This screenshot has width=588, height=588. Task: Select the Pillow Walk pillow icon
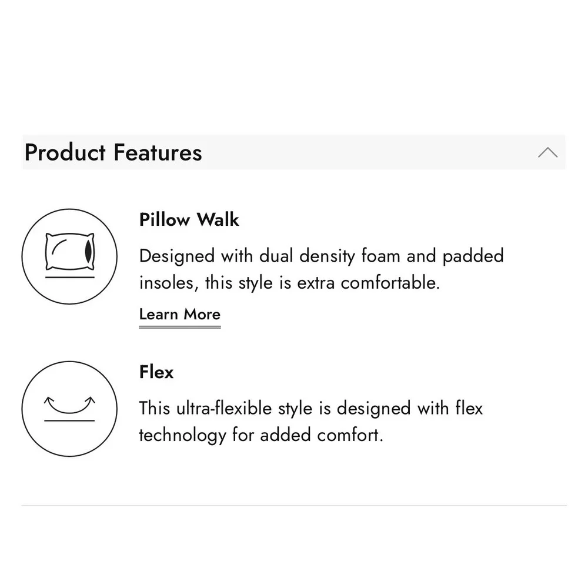coord(69,256)
